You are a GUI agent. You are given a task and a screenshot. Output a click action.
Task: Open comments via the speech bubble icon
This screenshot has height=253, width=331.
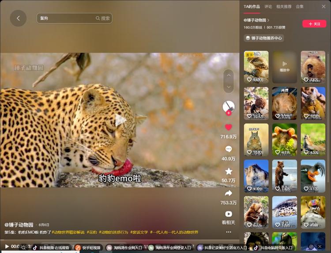tap(228, 149)
